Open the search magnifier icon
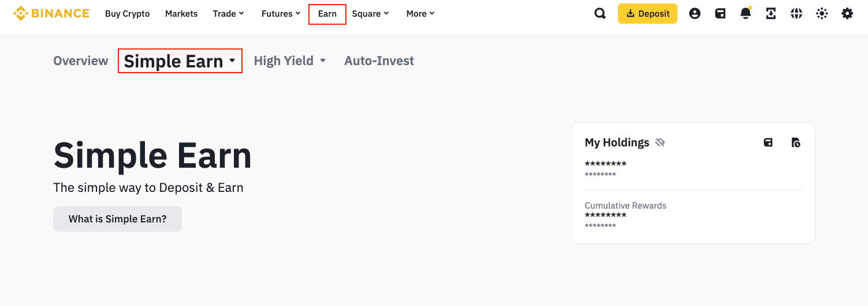868x306 pixels. click(600, 14)
